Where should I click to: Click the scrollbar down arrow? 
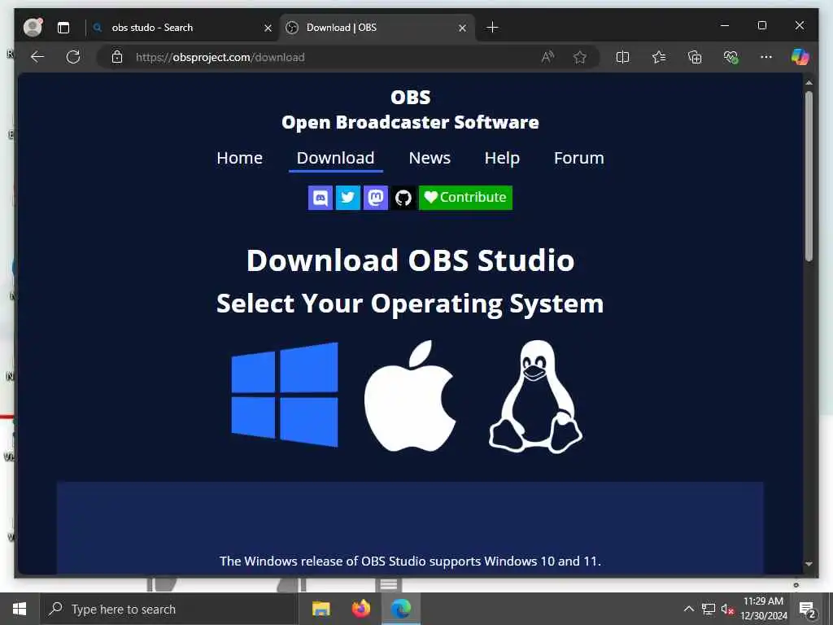809,564
